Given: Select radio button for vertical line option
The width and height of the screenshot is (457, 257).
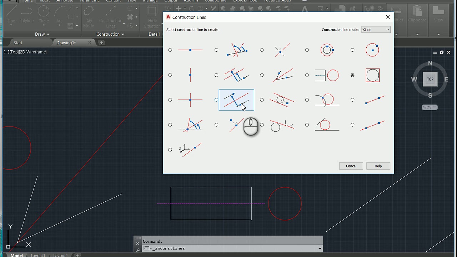Looking at the screenshot, I should 170,75.
